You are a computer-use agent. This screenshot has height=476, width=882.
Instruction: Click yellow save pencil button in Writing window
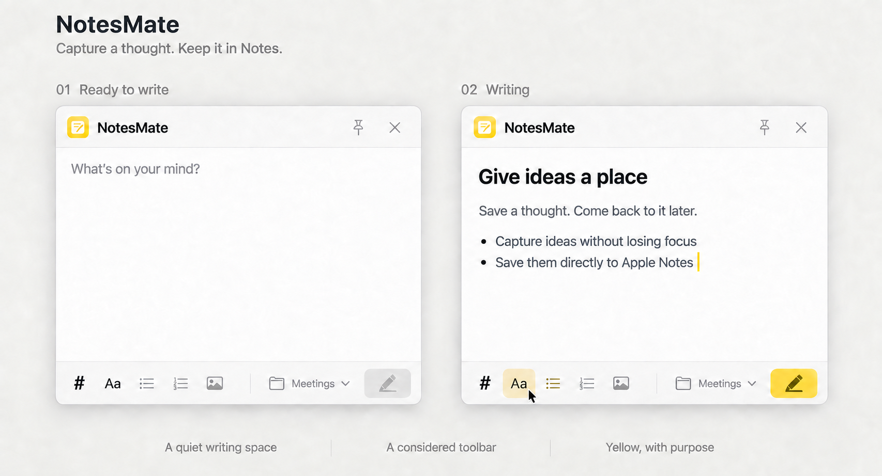click(794, 383)
